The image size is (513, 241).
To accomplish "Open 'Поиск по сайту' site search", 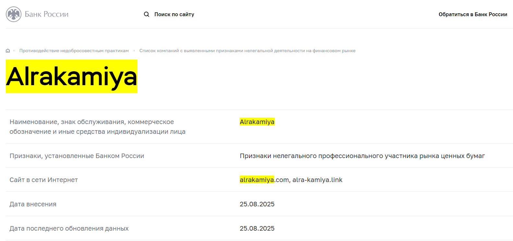I will pyautogui.click(x=174, y=14).
